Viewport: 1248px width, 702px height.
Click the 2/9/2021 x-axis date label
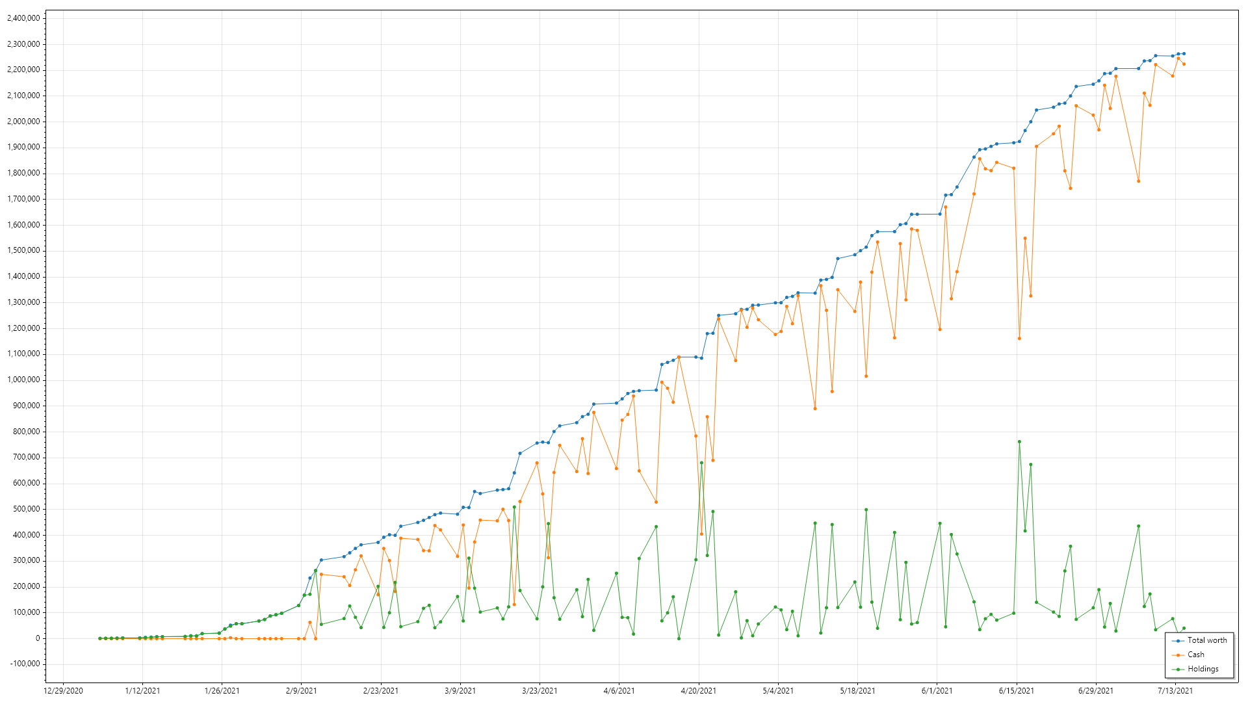click(302, 691)
